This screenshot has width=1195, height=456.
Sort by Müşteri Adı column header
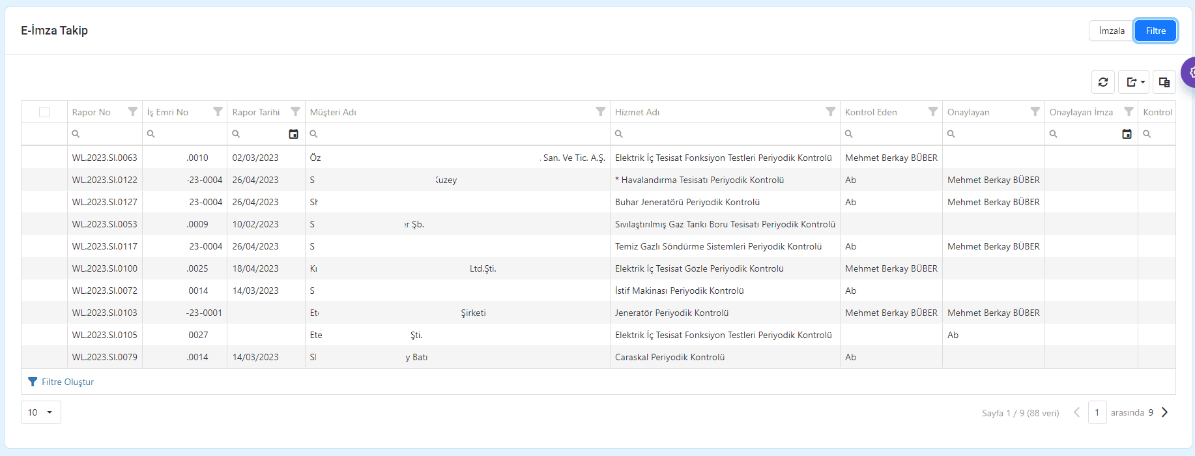(x=333, y=112)
